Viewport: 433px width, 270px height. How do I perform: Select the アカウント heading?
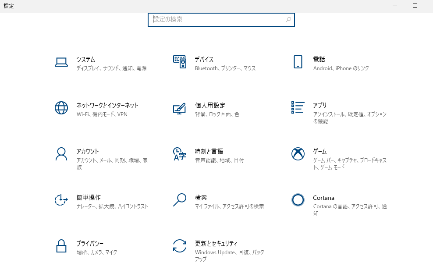point(88,151)
